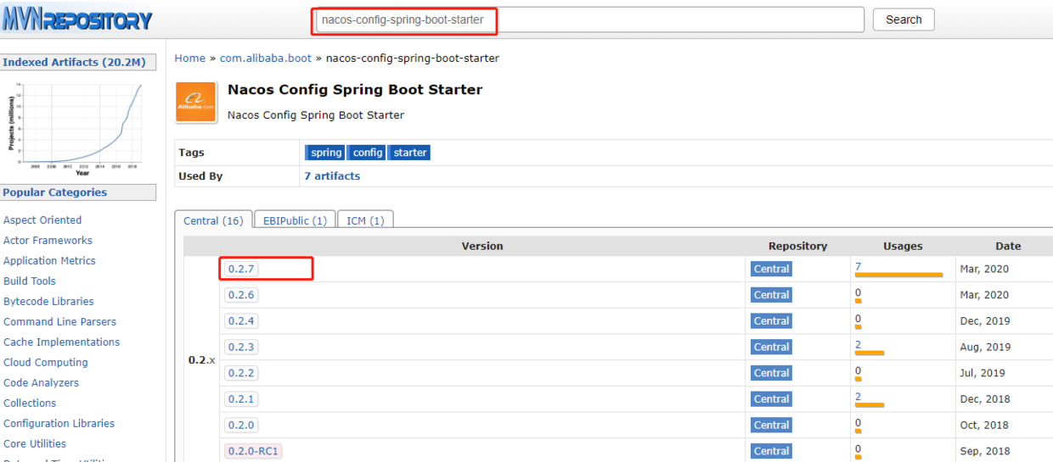The width and height of the screenshot is (1053, 462).
Task: Open the Build Tools category
Action: click(x=30, y=281)
